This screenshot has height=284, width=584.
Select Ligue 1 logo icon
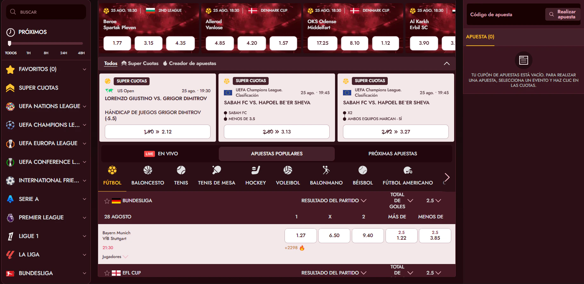pos(10,236)
